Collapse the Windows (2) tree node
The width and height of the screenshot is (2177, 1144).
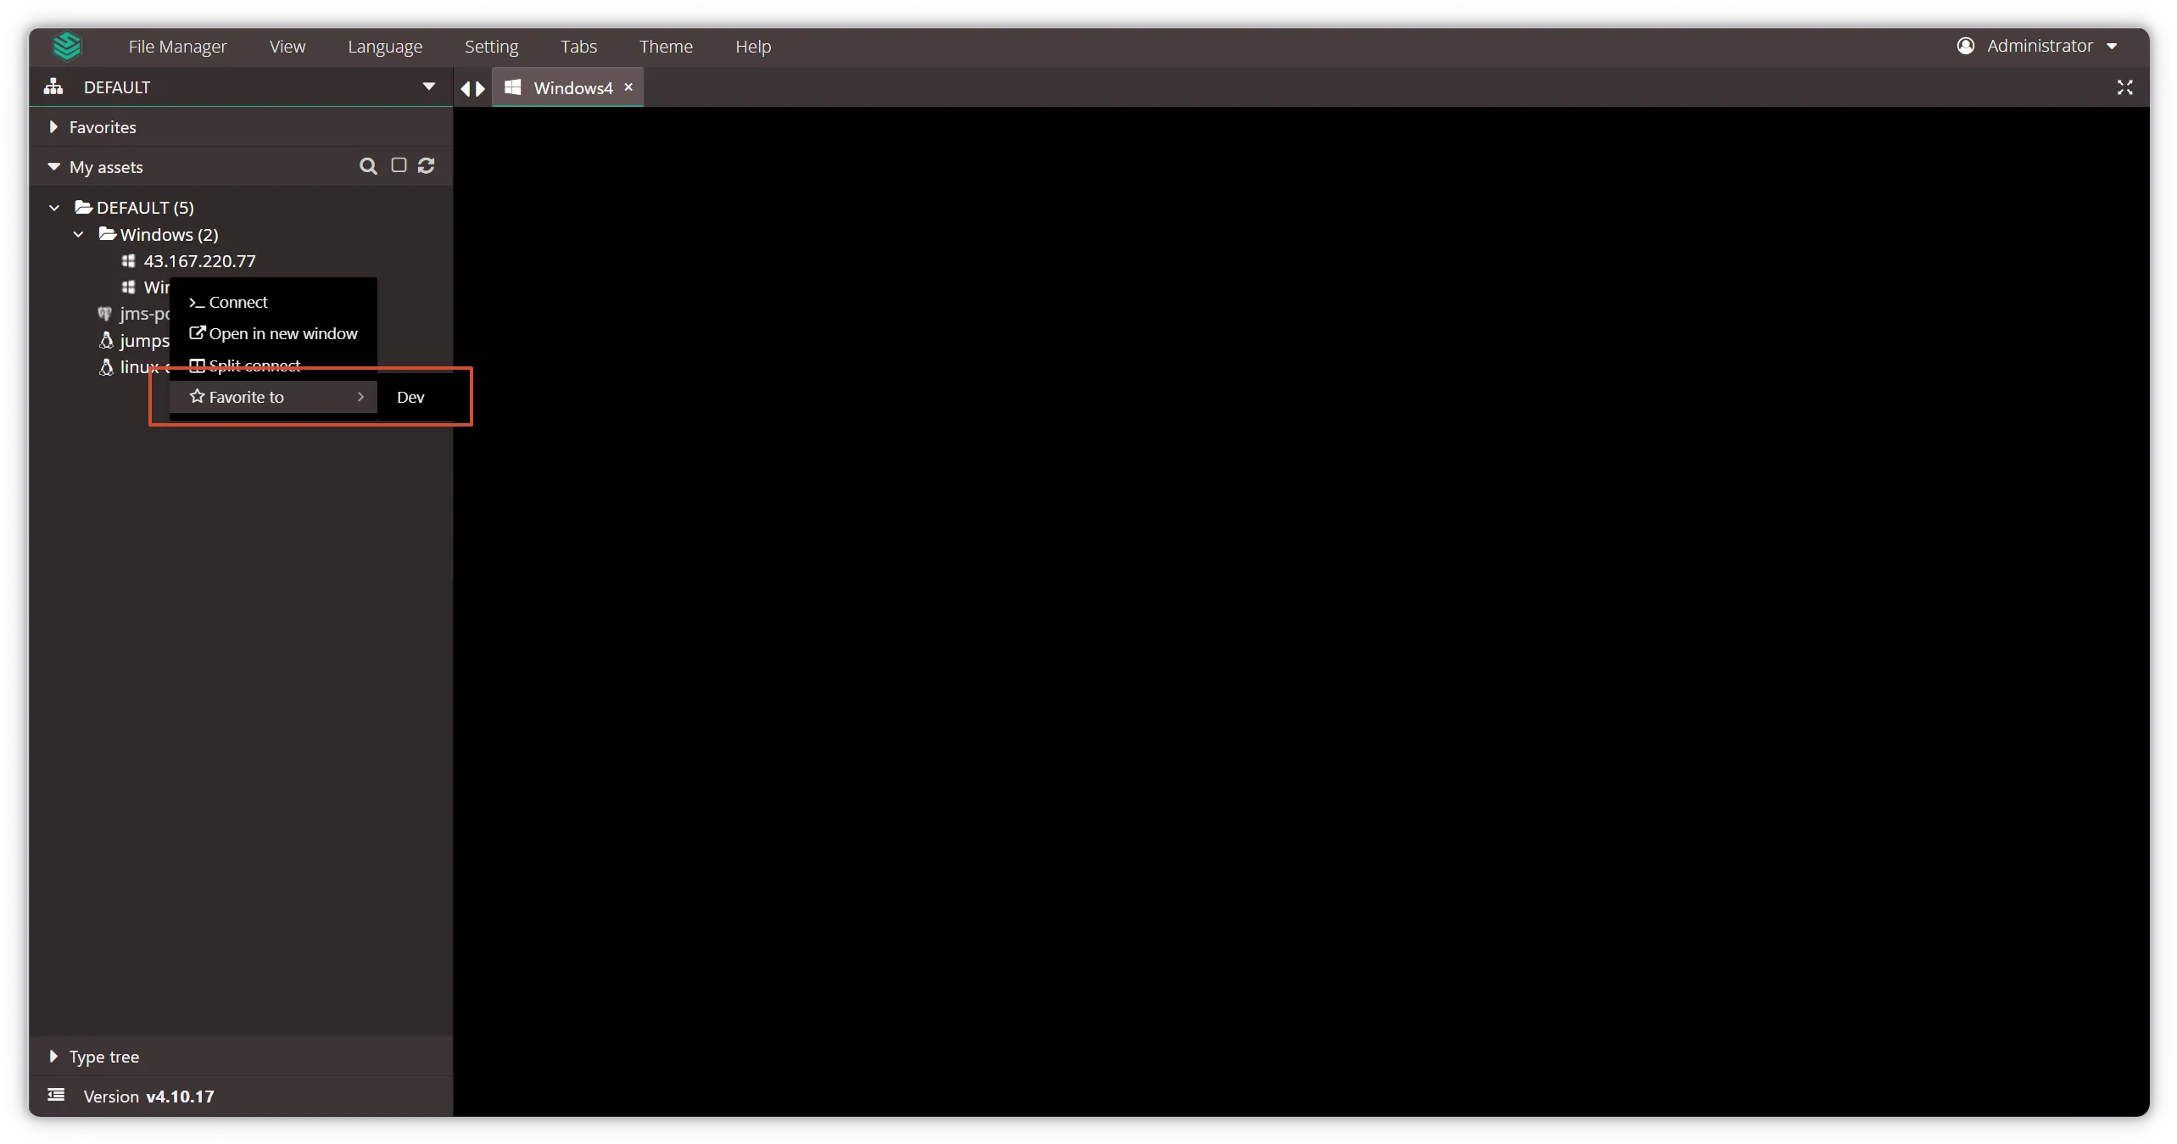click(78, 234)
